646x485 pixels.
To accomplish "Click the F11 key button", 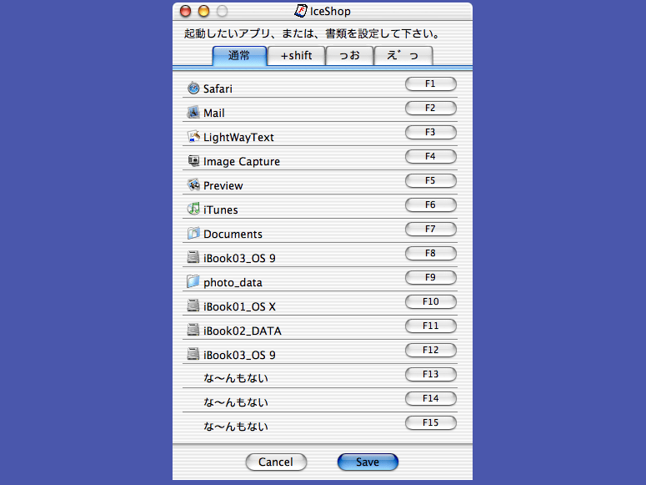I will tap(431, 326).
